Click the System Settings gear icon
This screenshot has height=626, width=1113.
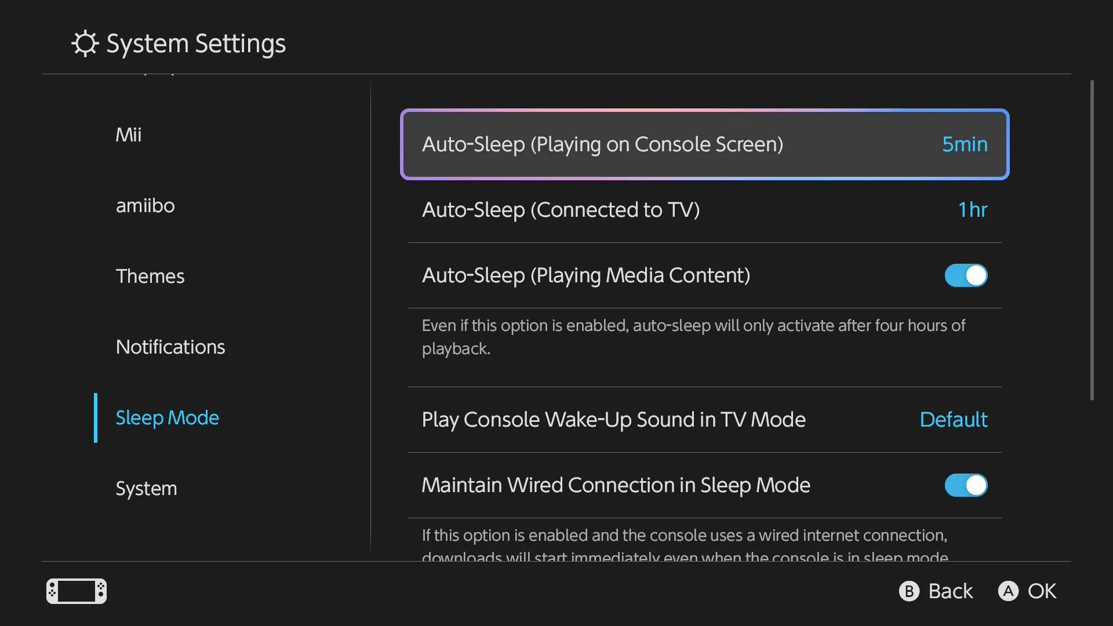click(85, 43)
